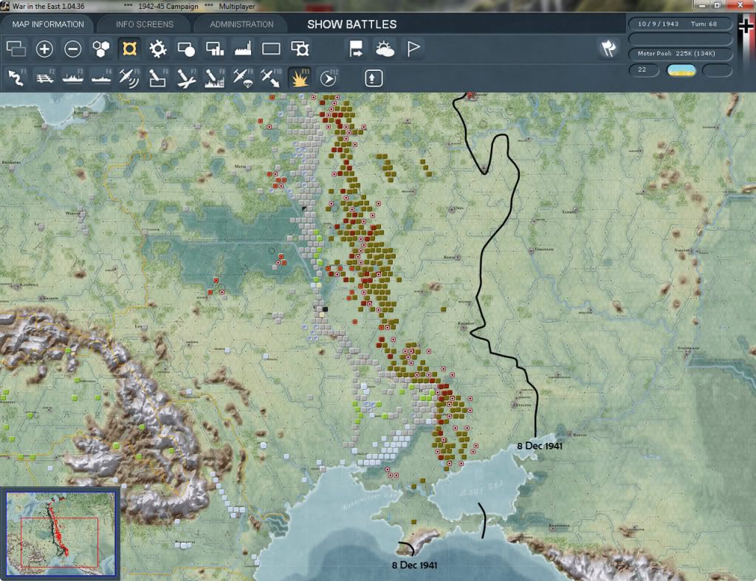Maximize the game window
Viewport: 756px width, 581px height.
pyautogui.click(x=717, y=5)
